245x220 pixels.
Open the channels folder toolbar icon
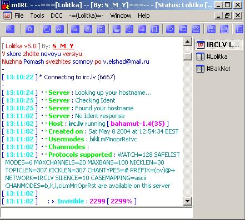(47, 29)
